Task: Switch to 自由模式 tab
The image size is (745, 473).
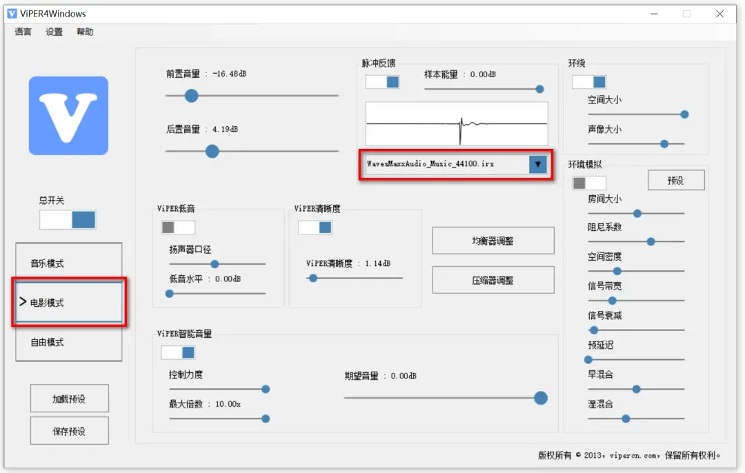Action: coord(68,342)
